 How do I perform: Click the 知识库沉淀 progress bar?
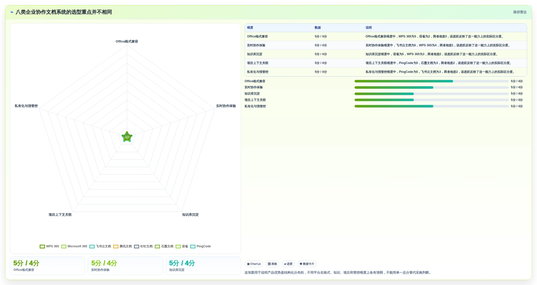(x=432, y=94)
